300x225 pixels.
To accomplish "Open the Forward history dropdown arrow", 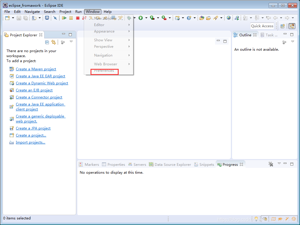I will coord(293,18).
